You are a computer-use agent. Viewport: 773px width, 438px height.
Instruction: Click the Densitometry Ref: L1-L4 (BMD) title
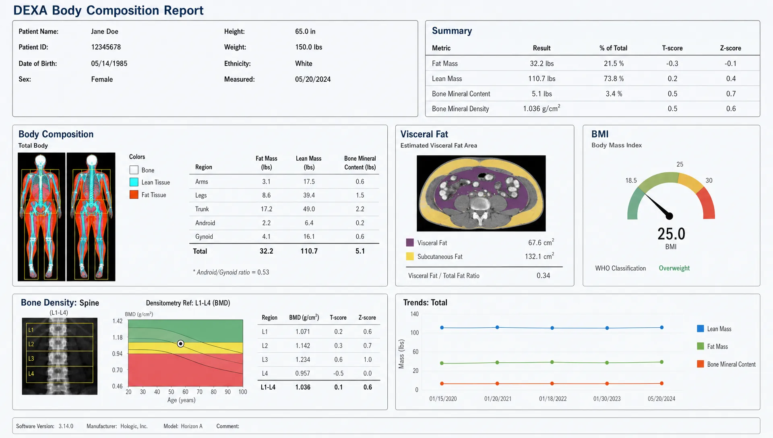tap(188, 303)
